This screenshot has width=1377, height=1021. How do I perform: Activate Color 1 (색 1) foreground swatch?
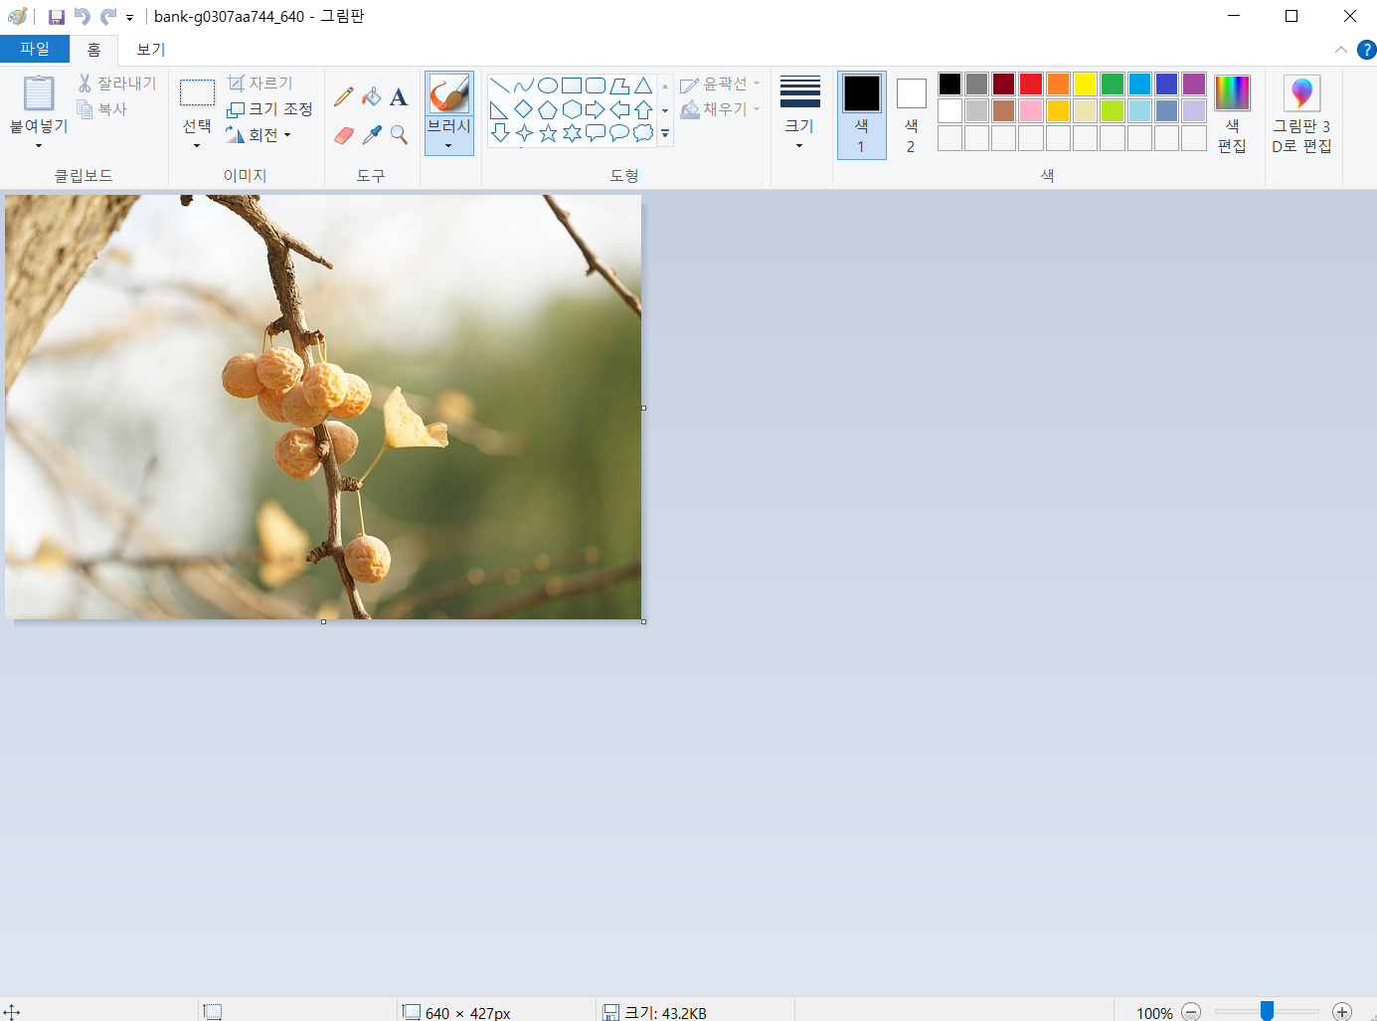862,115
